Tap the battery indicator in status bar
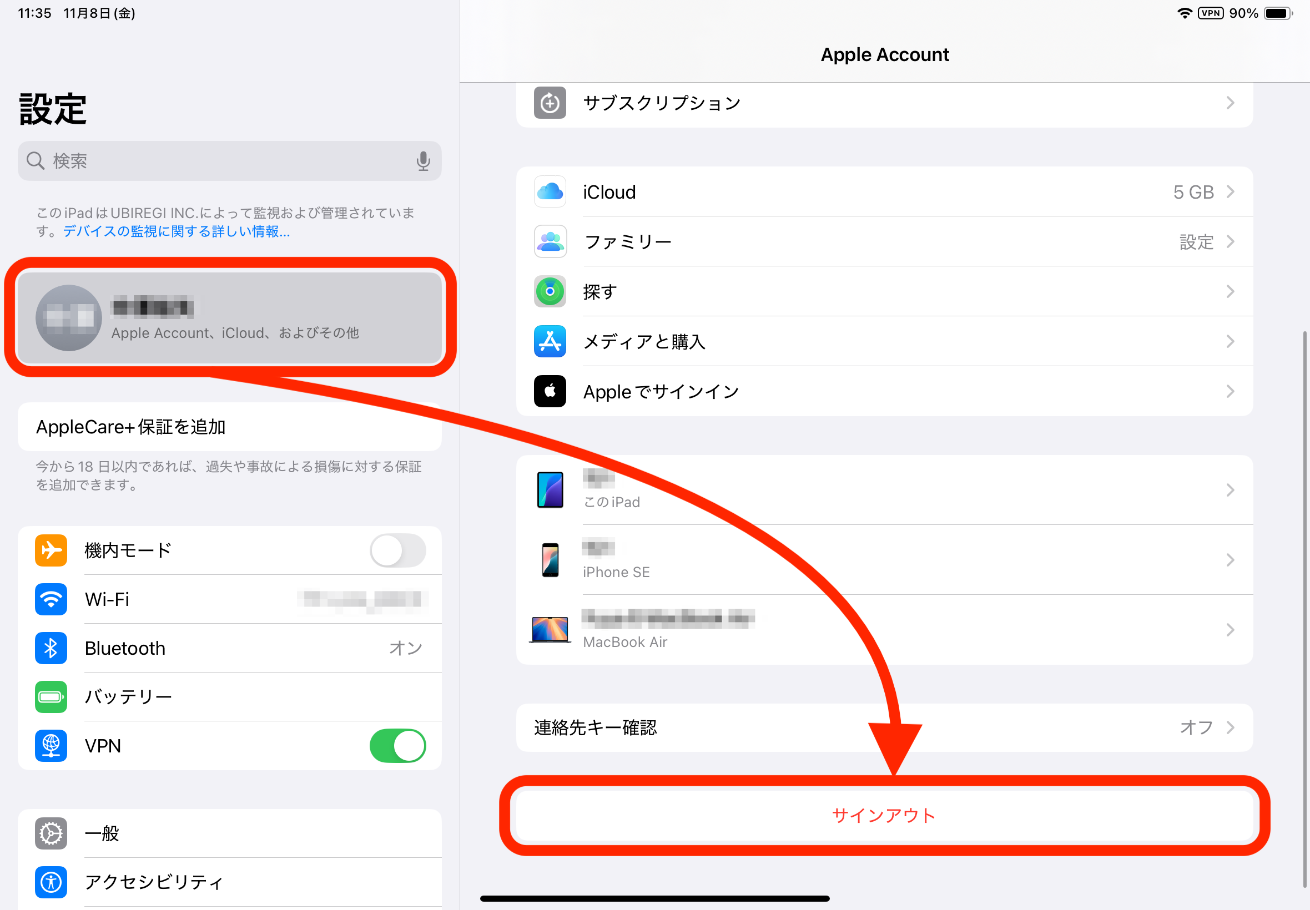Image resolution: width=1310 pixels, height=910 pixels. click(1278, 13)
